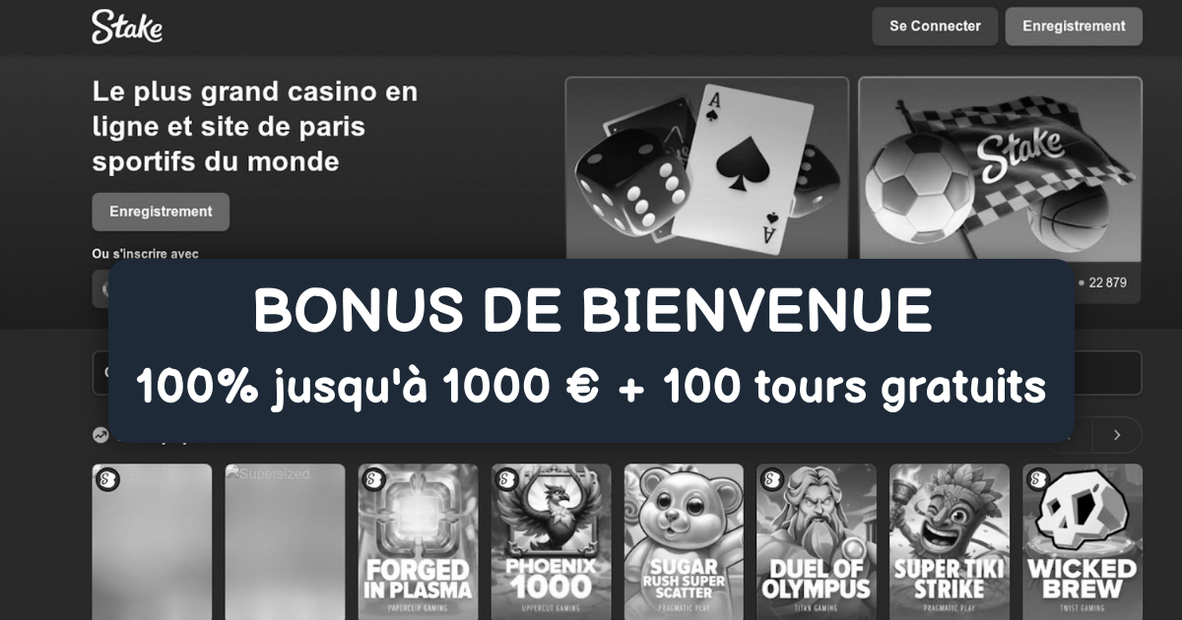The height and width of the screenshot is (620, 1182).
Task: Open Forged in Plasma game tile
Action: click(418, 542)
